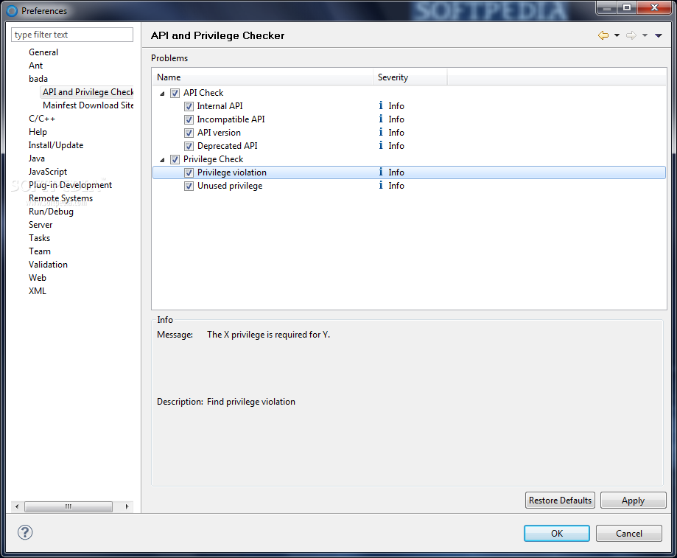Click the horizontal scrollbar thumb in sidebar
Image resolution: width=677 pixels, height=558 pixels.
click(69, 506)
